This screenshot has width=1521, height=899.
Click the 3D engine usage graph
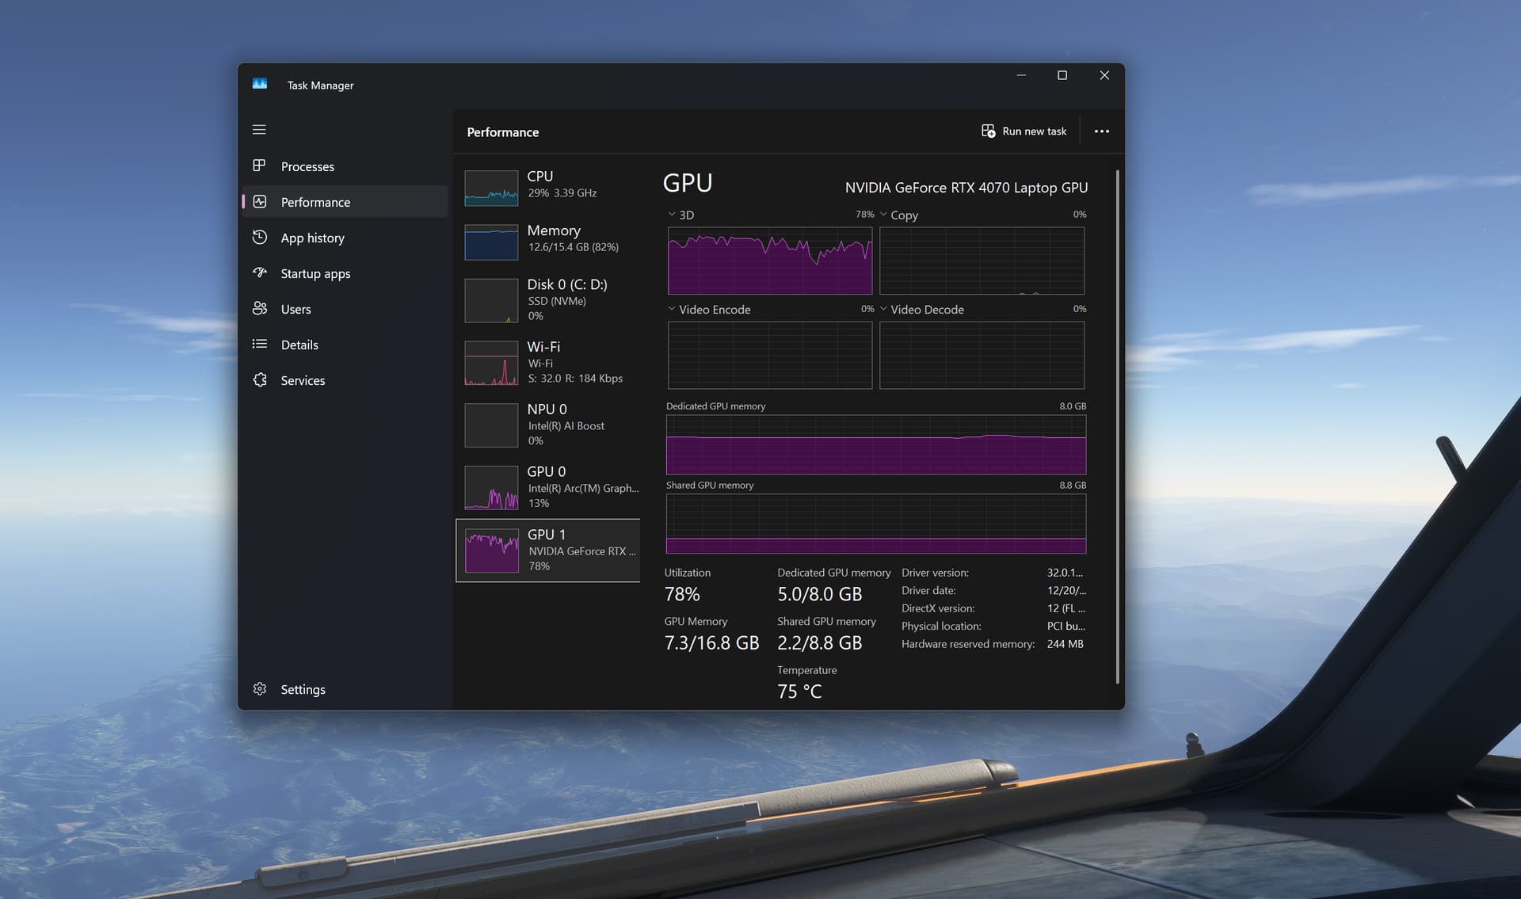coord(770,261)
